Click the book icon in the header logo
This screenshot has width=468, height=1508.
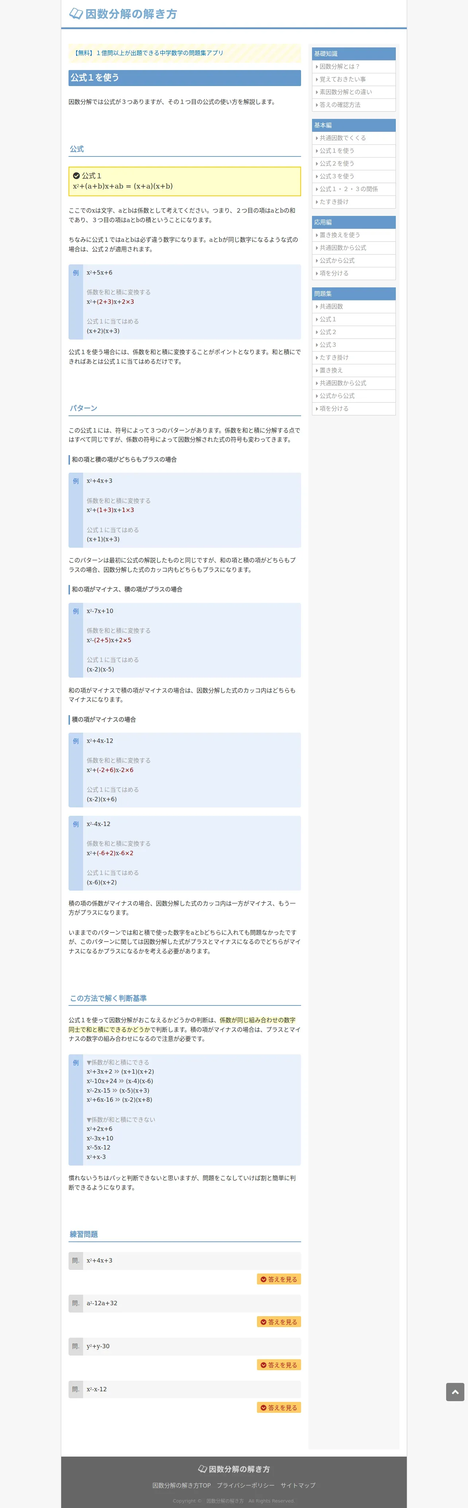point(76,14)
